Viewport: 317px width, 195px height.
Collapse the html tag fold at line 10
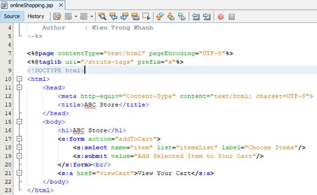(x=19, y=79)
